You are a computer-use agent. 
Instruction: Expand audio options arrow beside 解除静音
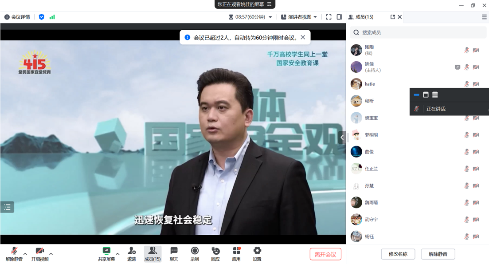tap(25, 254)
